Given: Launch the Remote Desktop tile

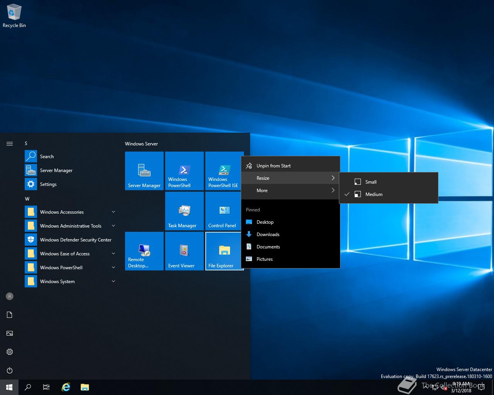Looking at the screenshot, I should point(144,251).
